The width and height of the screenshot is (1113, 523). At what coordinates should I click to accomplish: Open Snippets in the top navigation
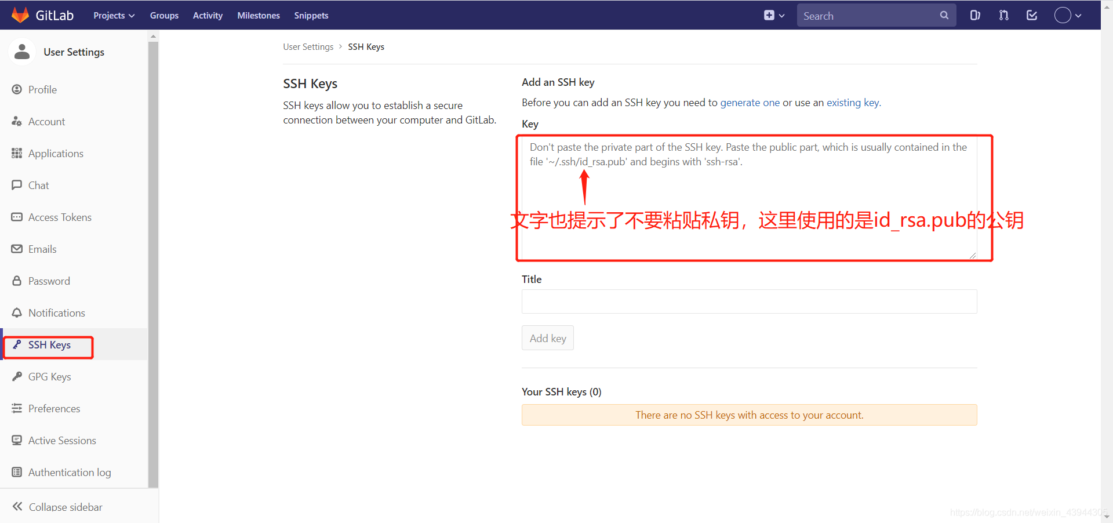[x=311, y=16]
